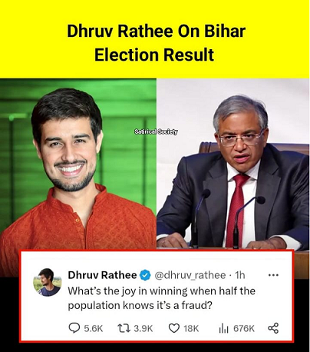Open the tweet's round profile avatar
The width and height of the screenshot is (310, 352).
click(x=48, y=282)
